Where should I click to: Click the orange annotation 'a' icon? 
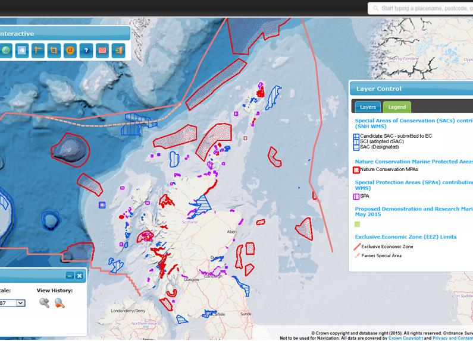click(x=70, y=50)
